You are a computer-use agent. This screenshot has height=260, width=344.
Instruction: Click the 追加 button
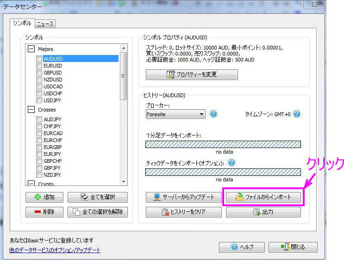coord(44,197)
